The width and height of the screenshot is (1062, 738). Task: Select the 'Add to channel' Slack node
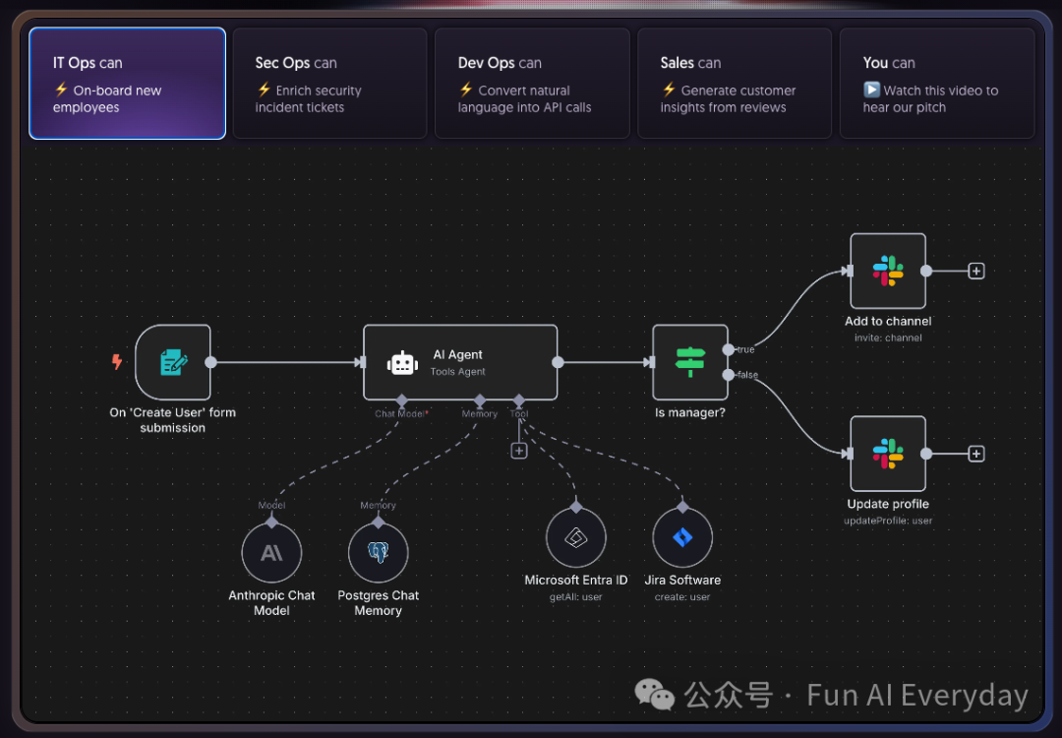coord(887,271)
